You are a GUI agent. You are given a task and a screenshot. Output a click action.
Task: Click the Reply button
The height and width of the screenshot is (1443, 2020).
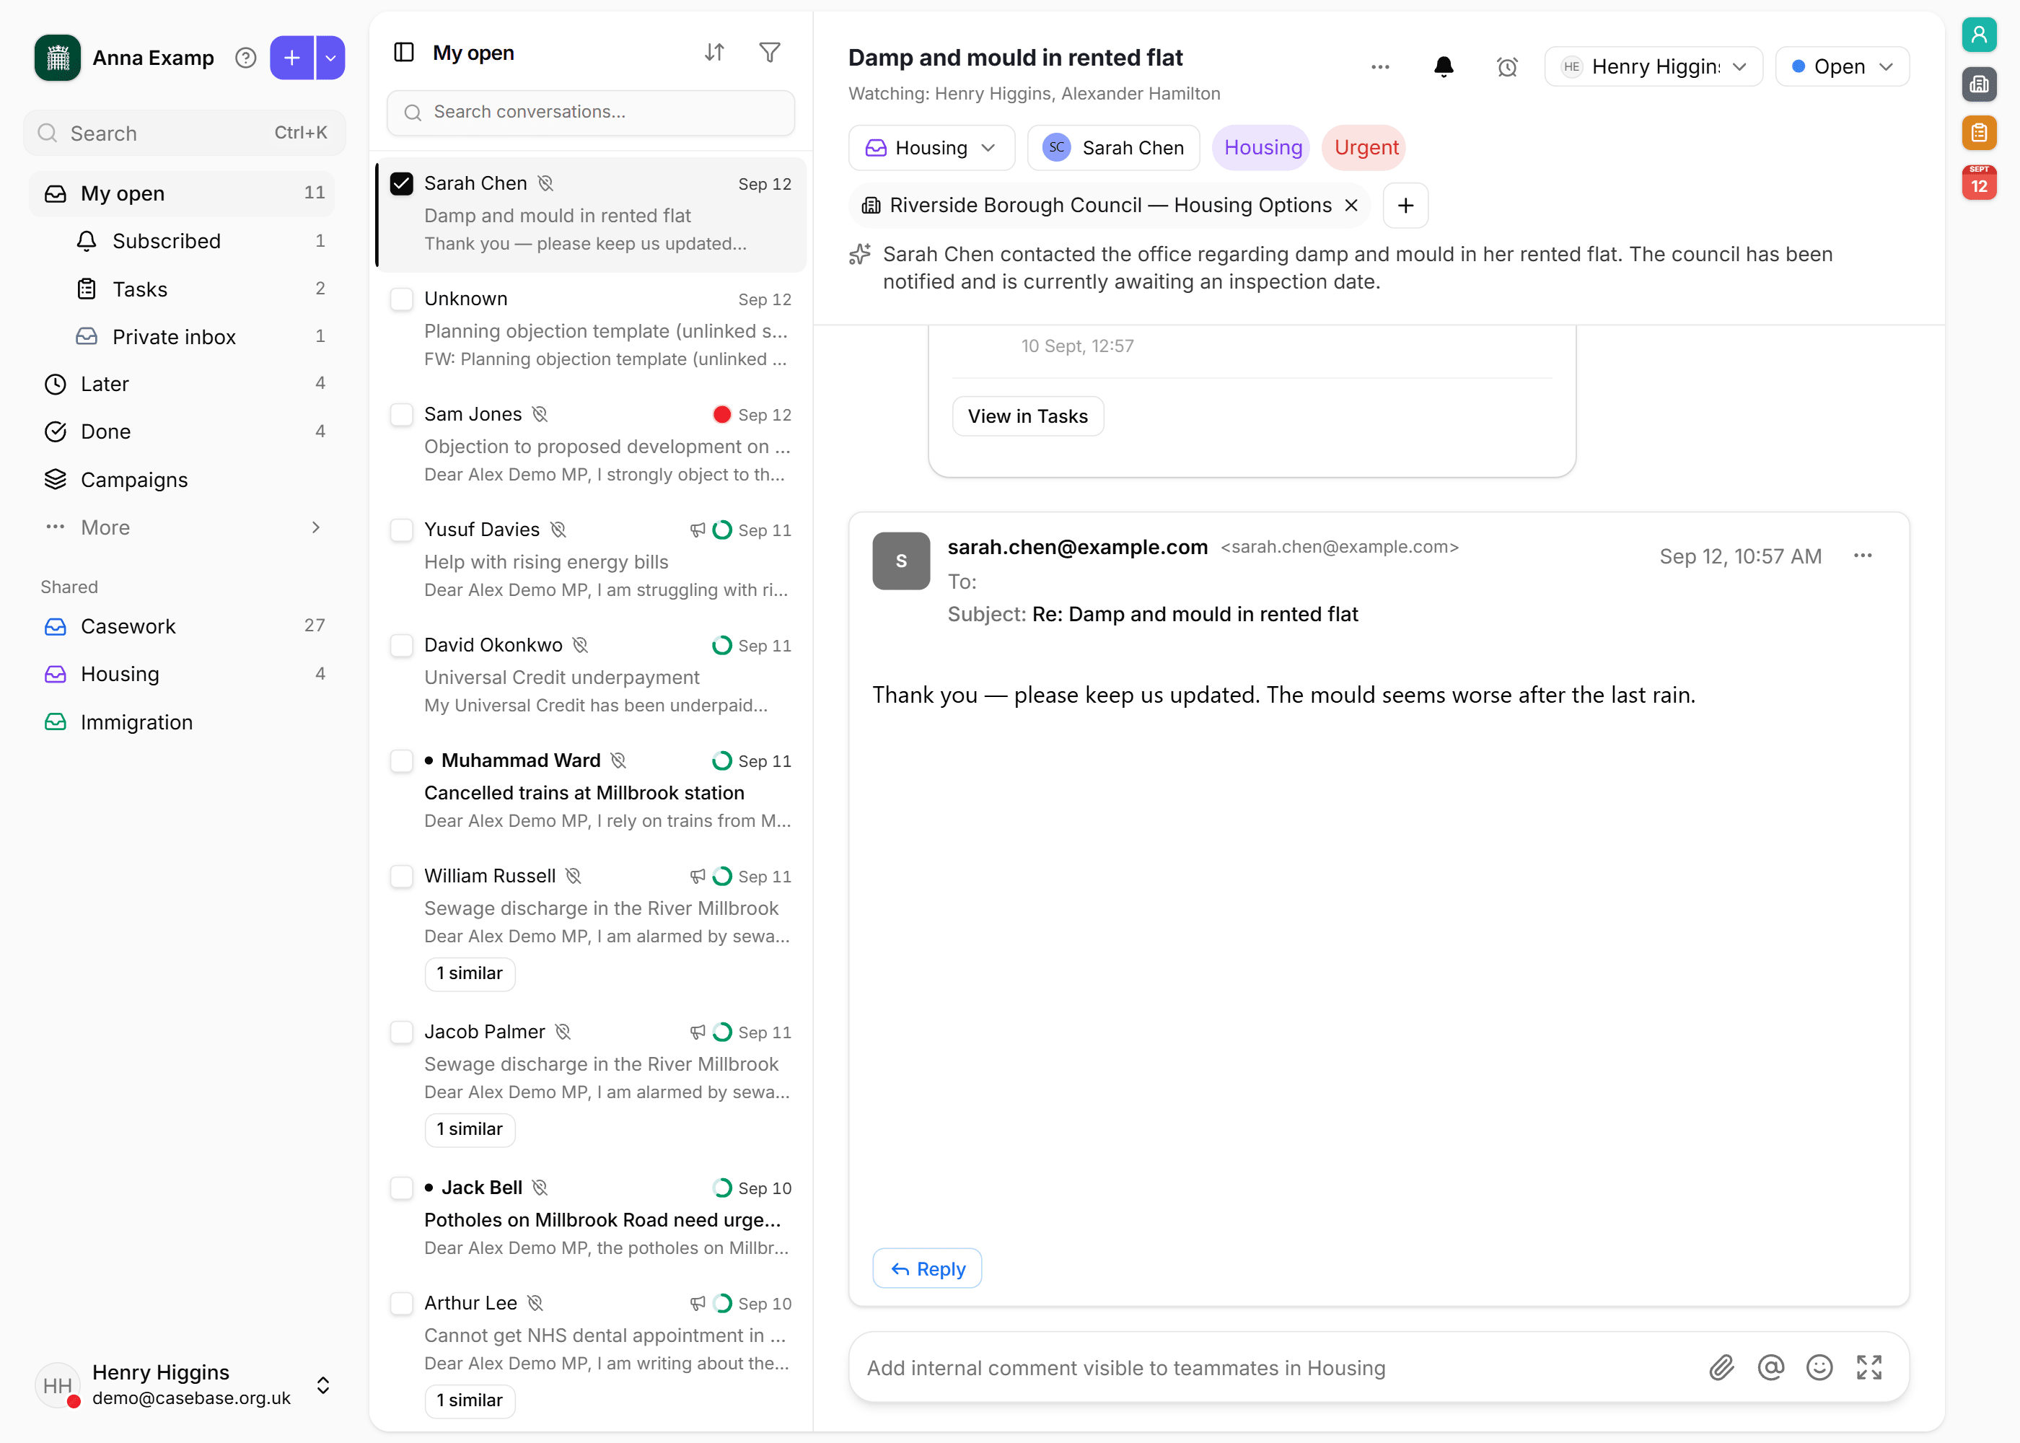tap(926, 1269)
